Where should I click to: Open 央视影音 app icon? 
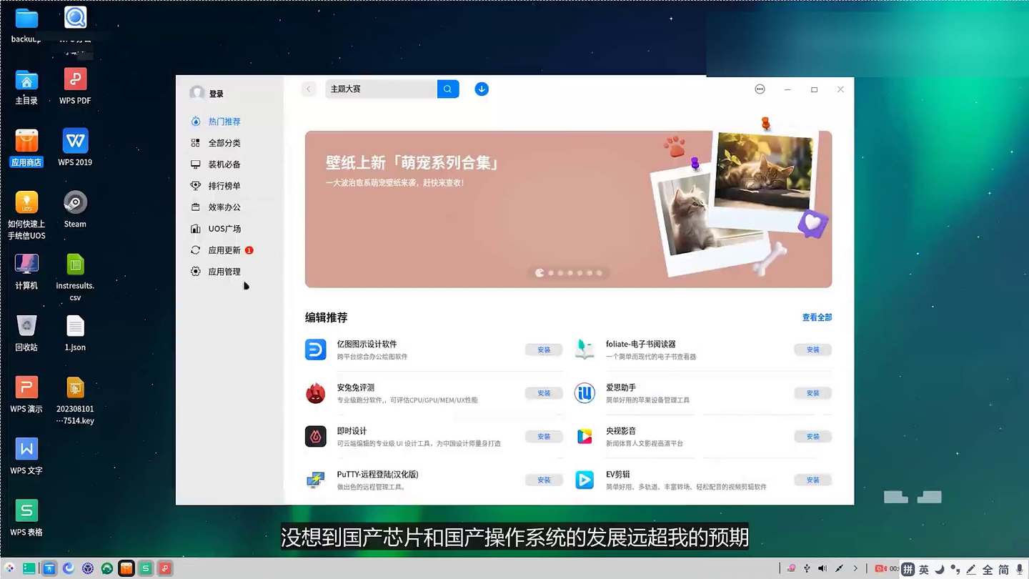coord(585,436)
